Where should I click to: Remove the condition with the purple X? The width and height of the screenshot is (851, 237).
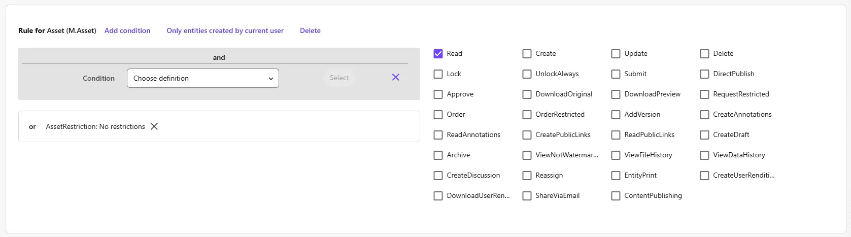click(395, 77)
